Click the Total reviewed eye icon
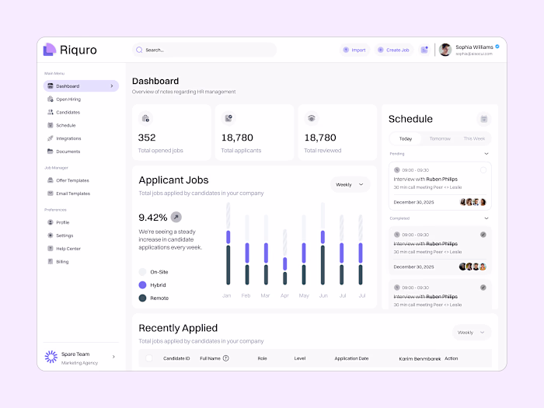544x408 pixels. (x=312, y=118)
